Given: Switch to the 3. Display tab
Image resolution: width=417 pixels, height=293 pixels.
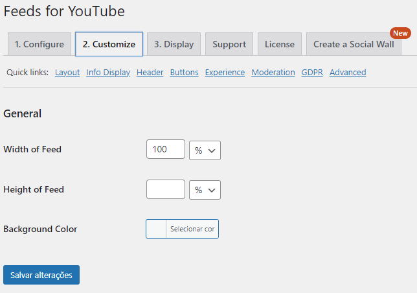Looking at the screenshot, I should pyautogui.click(x=174, y=44).
